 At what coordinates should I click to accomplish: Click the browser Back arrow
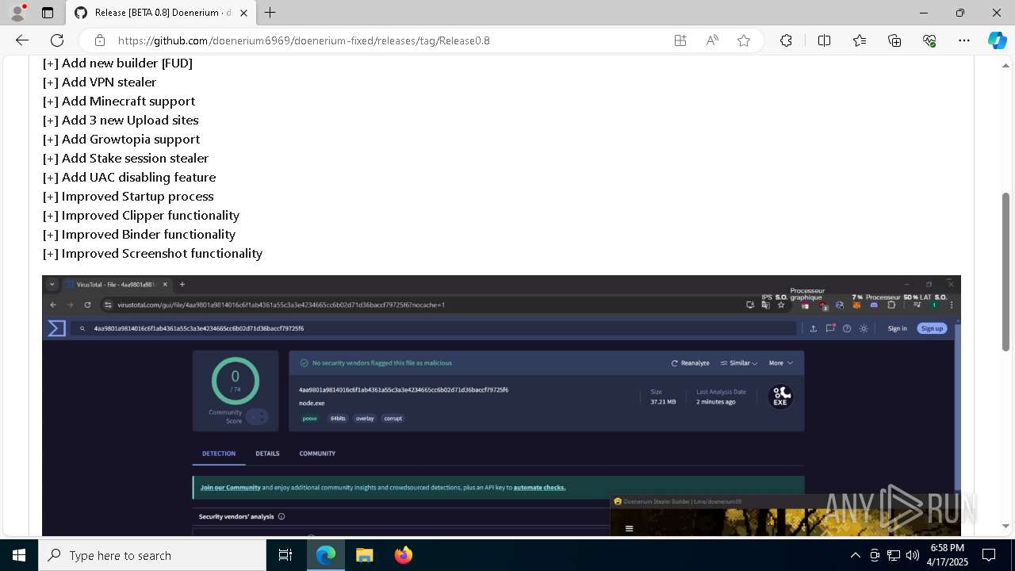(22, 40)
